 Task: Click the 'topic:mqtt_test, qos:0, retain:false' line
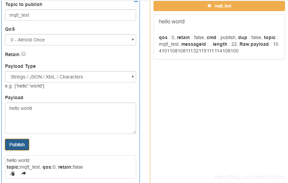tap(44, 167)
